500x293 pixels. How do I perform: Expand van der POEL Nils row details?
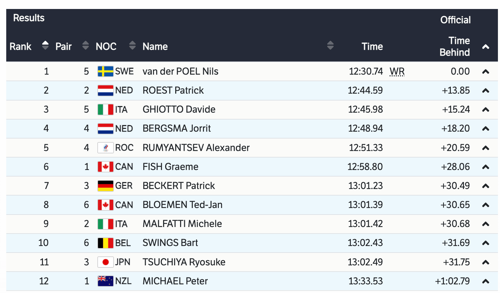click(x=485, y=72)
